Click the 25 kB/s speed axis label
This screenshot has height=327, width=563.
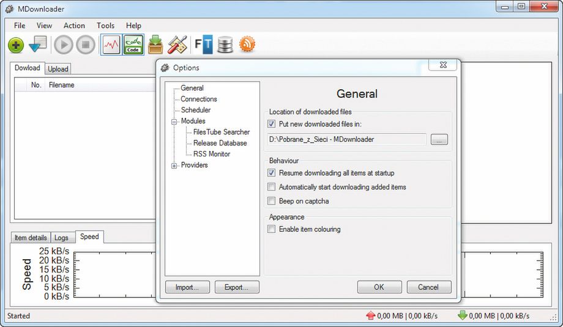[54, 251]
